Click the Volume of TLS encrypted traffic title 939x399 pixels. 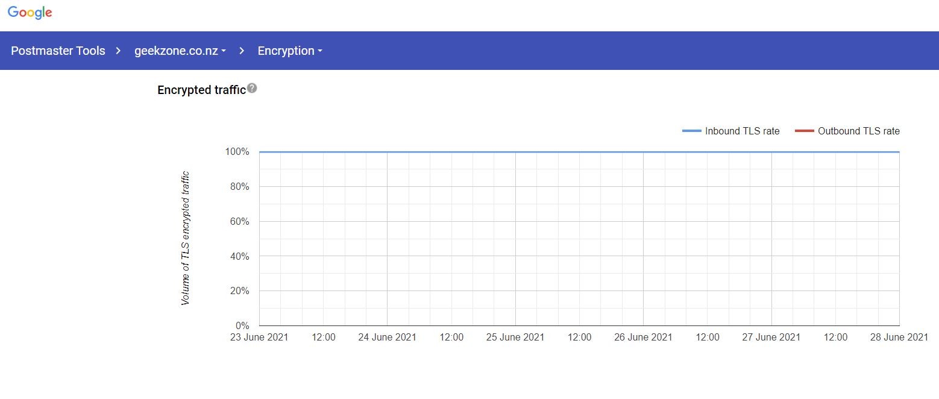[x=185, y=238]
